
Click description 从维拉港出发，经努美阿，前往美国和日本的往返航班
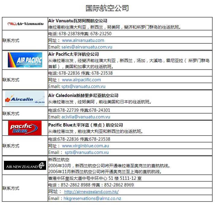[x=100, y=102]
